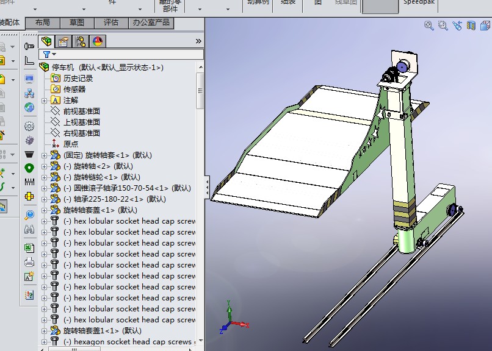Open the DisplayManager color-ball tab
The width and height of the screenshot is (492, 351).
point(98,41)
